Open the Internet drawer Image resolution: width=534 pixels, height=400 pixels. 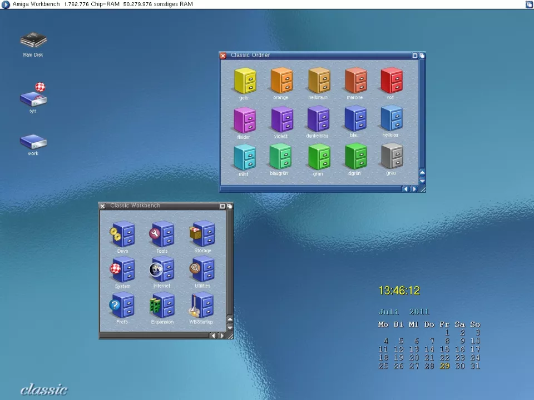tap(162, 270)
